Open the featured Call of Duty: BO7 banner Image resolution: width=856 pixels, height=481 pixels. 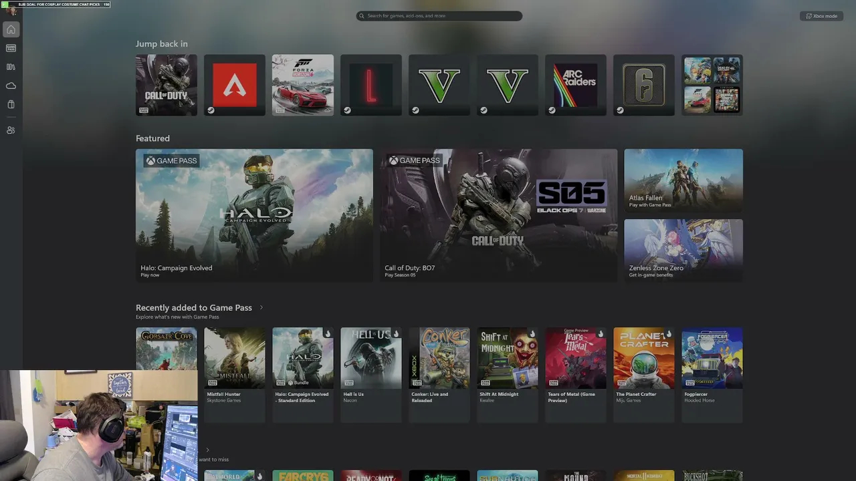point(499,215)
